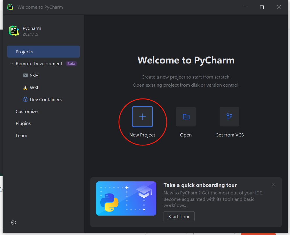Minimize the Welcome to PyCharm window
290x235 pixels.
pyautogui.click(x=245, y=7)
